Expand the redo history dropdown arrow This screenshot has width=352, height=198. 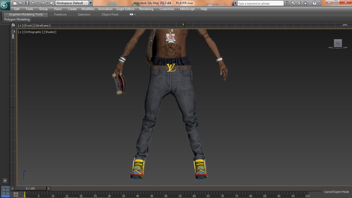click(x=47, y=3)
